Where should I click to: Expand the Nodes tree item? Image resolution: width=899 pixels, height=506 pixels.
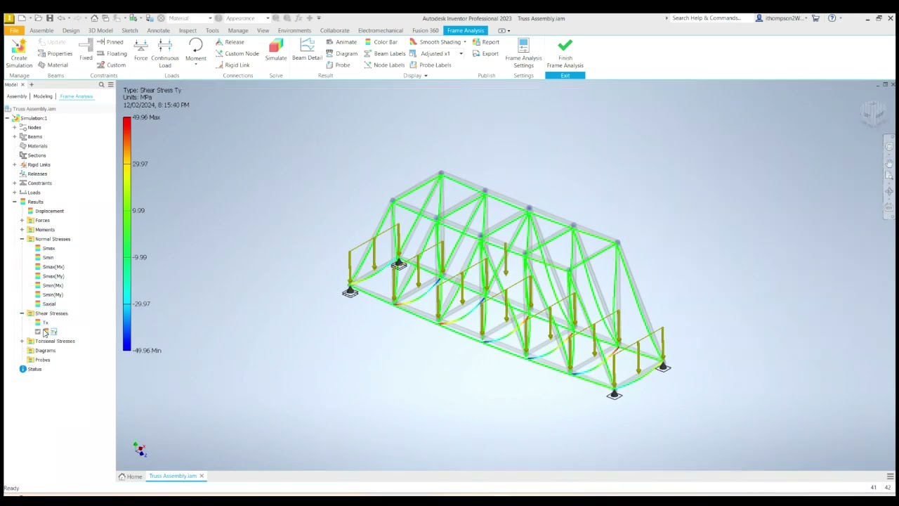click(x=15, y=127)
